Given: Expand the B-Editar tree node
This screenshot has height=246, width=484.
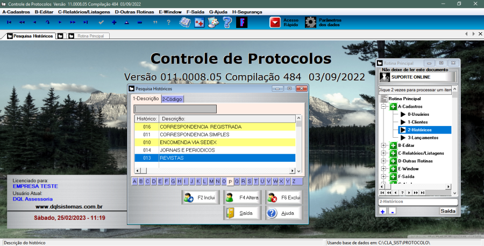Looking at the screenshot, I should pyautogui.click(x=384, y=145).
